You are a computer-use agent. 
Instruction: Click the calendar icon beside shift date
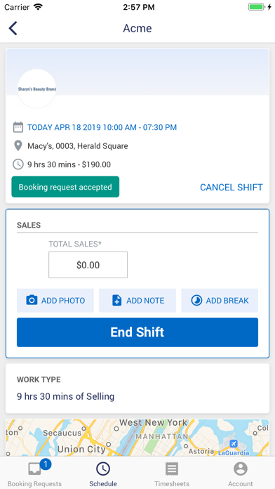(x=18, y=127)
